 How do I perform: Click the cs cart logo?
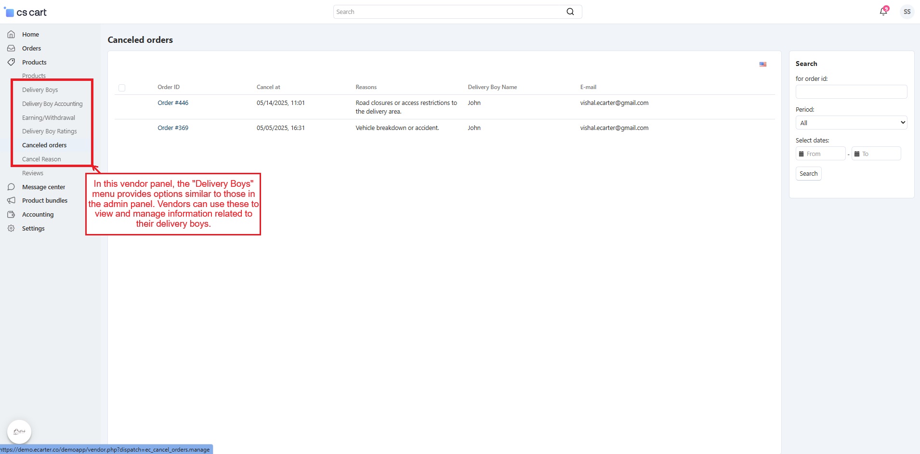26,12
